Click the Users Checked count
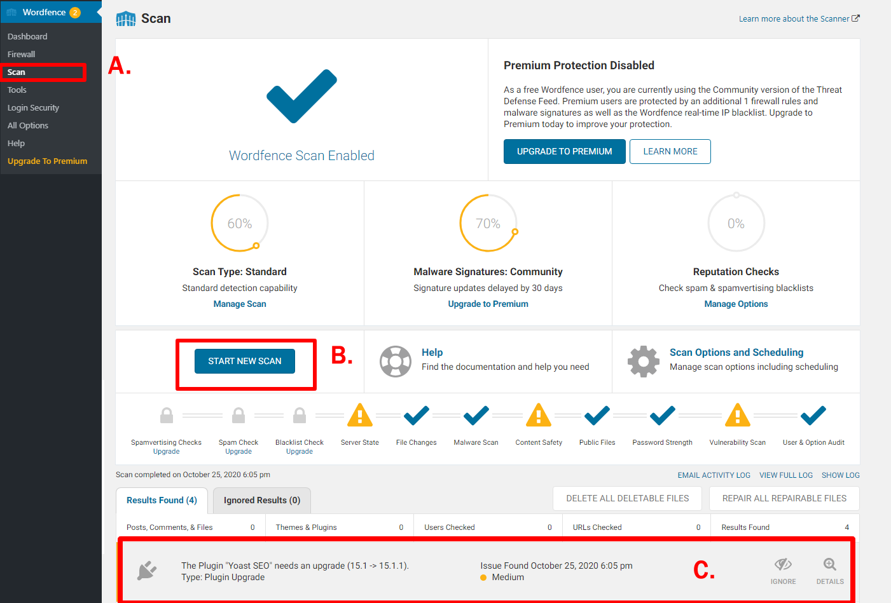 [x=549, y=527]
